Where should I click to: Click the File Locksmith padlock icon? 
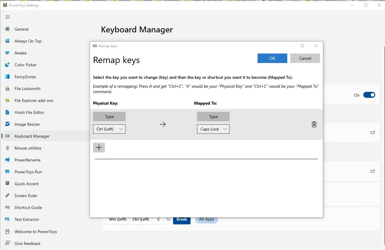click(7, 89)
